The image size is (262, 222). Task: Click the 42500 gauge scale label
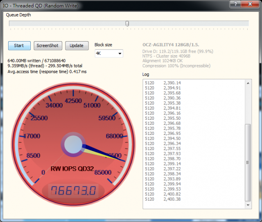[x=73, y=101]
